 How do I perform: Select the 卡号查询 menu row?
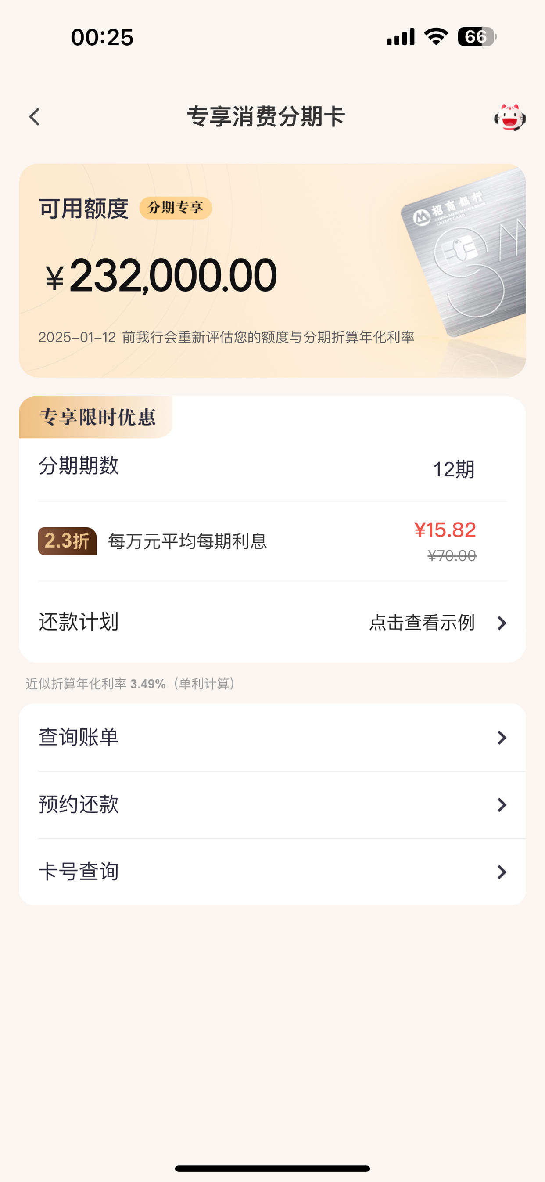[272, 872]
